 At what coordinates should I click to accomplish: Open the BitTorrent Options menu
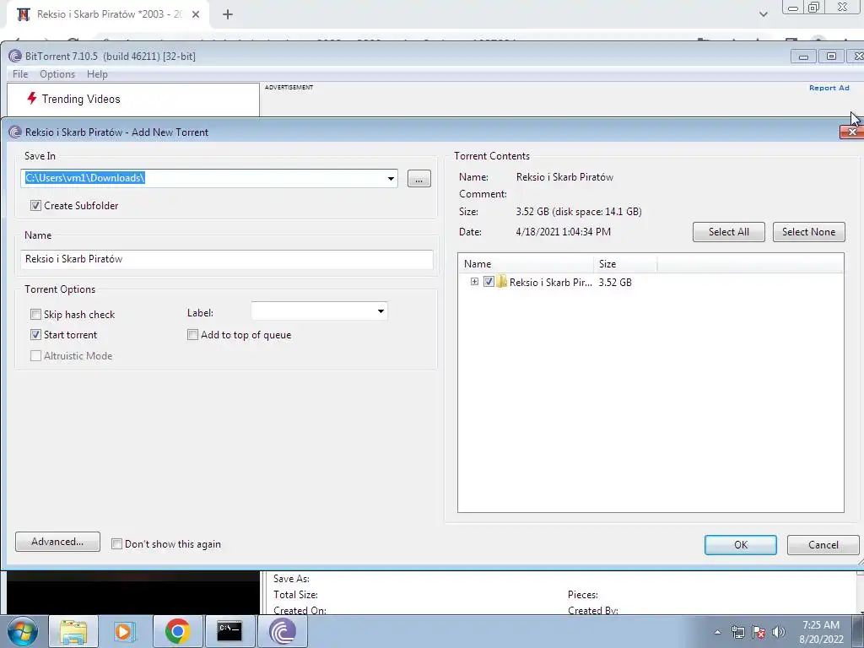click(x=57, y=74)
